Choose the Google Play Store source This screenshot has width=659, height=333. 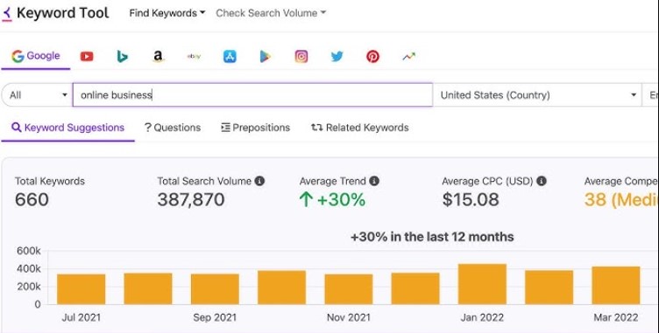click(x=266, y=56)
